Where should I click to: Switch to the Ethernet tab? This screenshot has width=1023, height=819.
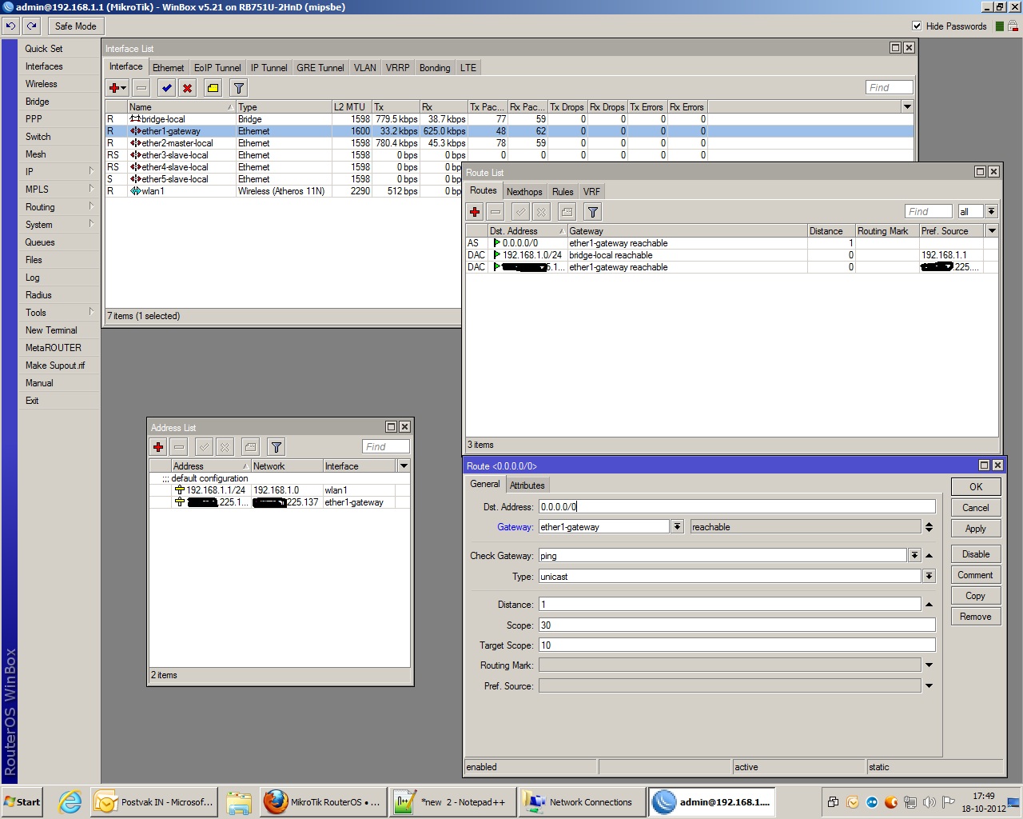point(168,68)
